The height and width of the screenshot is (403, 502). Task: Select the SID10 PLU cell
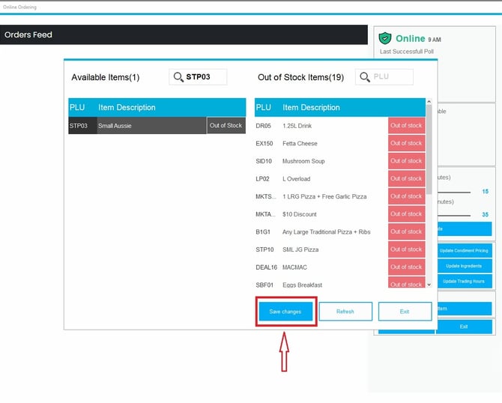264,161
